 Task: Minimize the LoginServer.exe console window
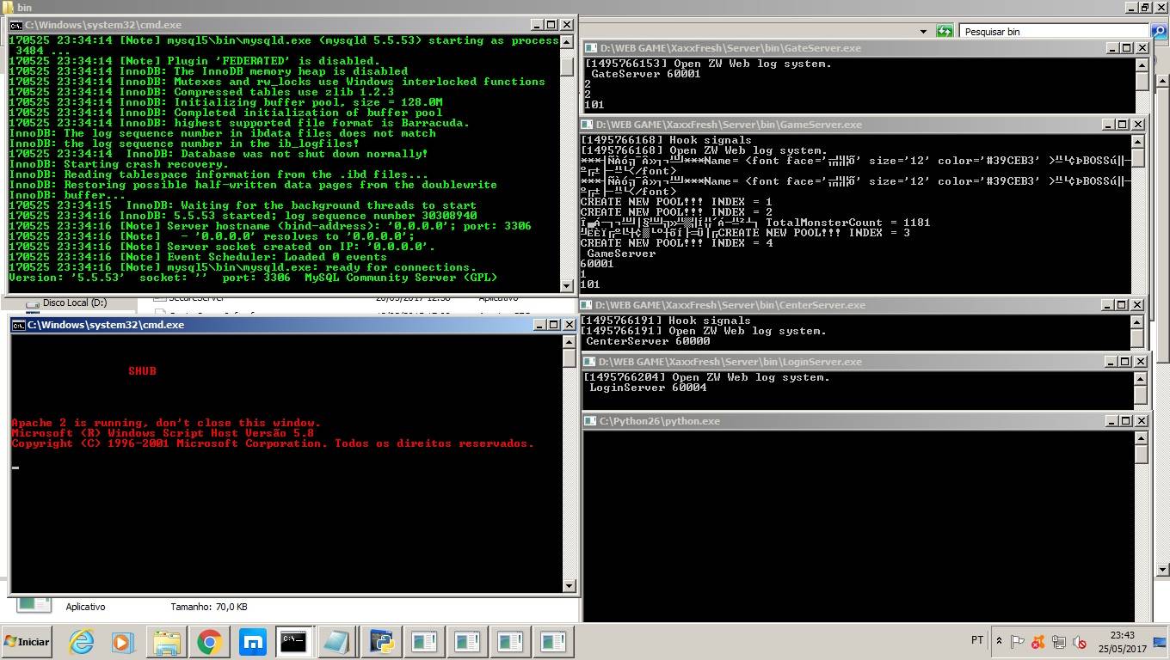click(1111, 362)
